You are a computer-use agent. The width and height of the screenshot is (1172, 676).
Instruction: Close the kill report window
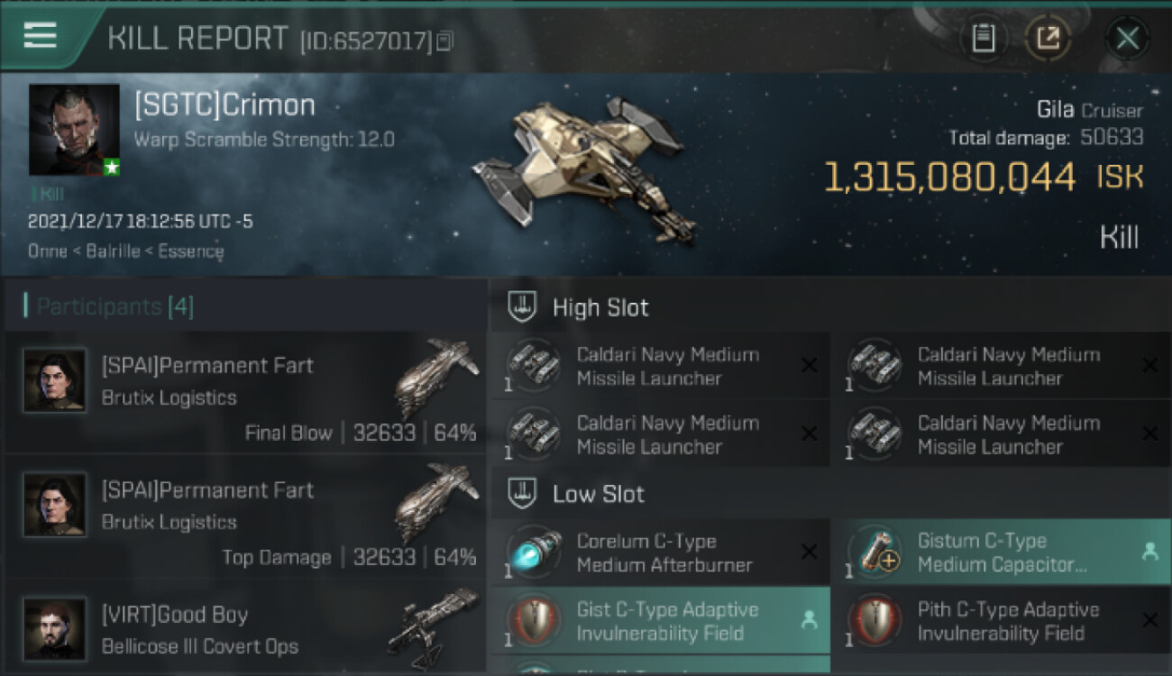pyautogui.click(x=1127, y=38)
